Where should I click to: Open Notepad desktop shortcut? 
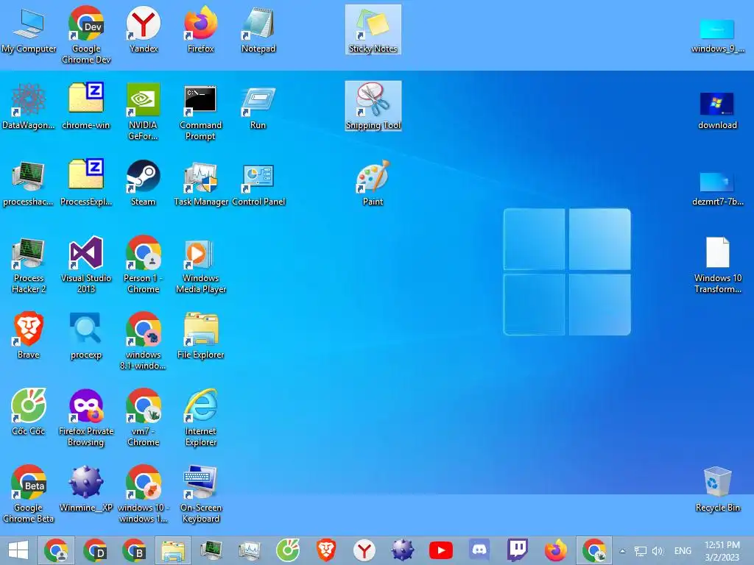tap(258, 29)
